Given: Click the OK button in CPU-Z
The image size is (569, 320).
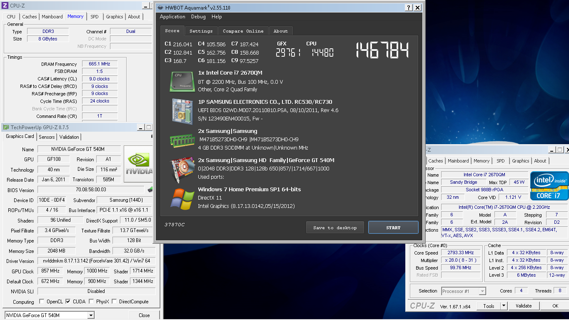Looking at the screenshot, I should (555, 306).
